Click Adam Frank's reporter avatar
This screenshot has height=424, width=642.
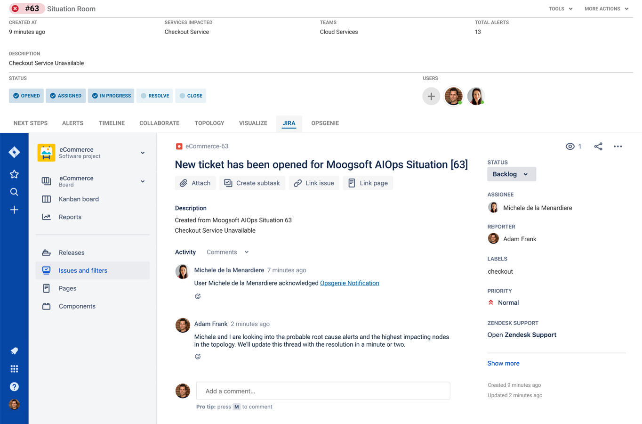click(x=493, y=238)
